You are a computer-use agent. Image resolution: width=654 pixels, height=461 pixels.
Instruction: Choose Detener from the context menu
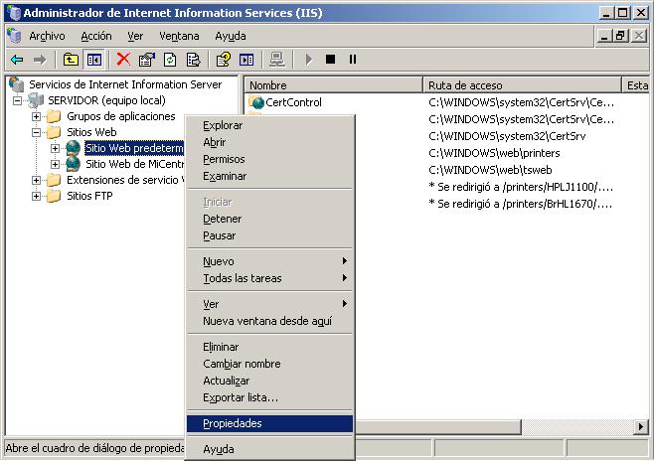[222, 219]
